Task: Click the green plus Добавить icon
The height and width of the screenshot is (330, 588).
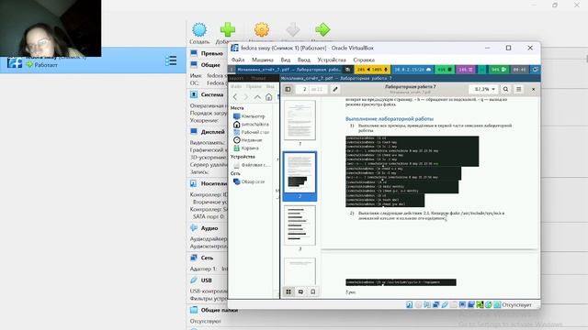Action: (x=227, y=29)
